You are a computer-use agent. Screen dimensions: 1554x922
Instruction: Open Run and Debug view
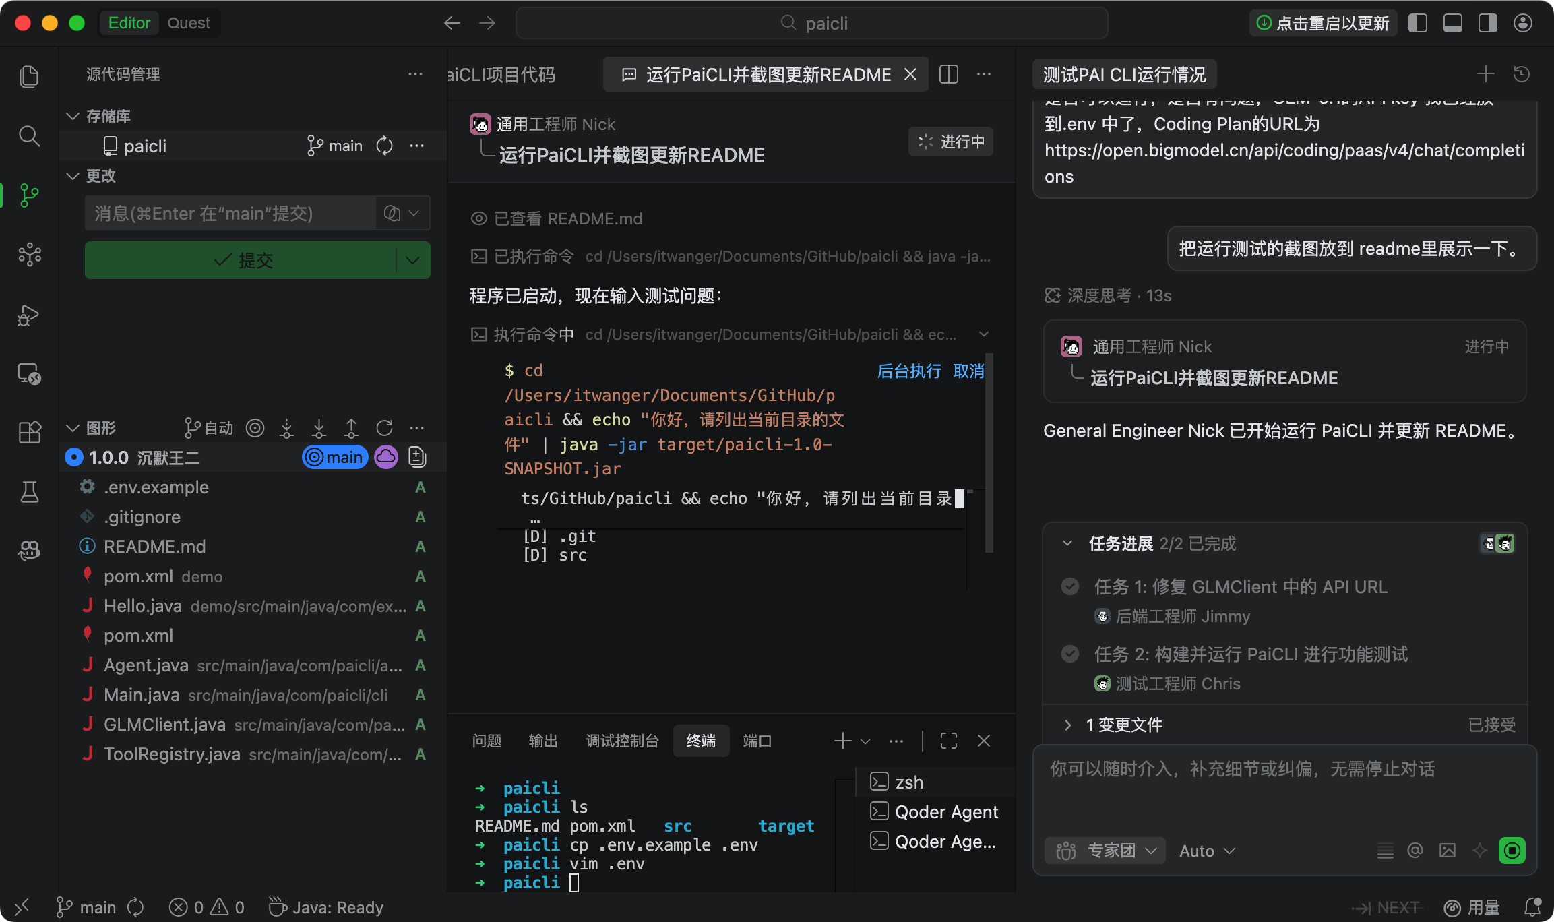(x=29, y=315)
